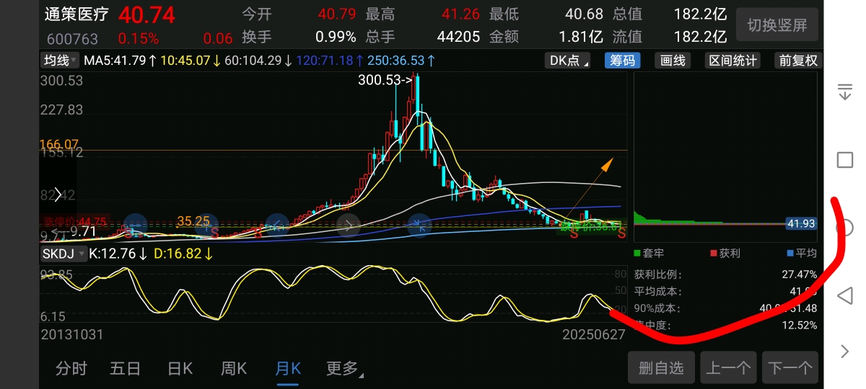Tap the 换手 value 0.99%
Image resolution: width=866 pixels, height=389 pixels.
pos(336,37)
